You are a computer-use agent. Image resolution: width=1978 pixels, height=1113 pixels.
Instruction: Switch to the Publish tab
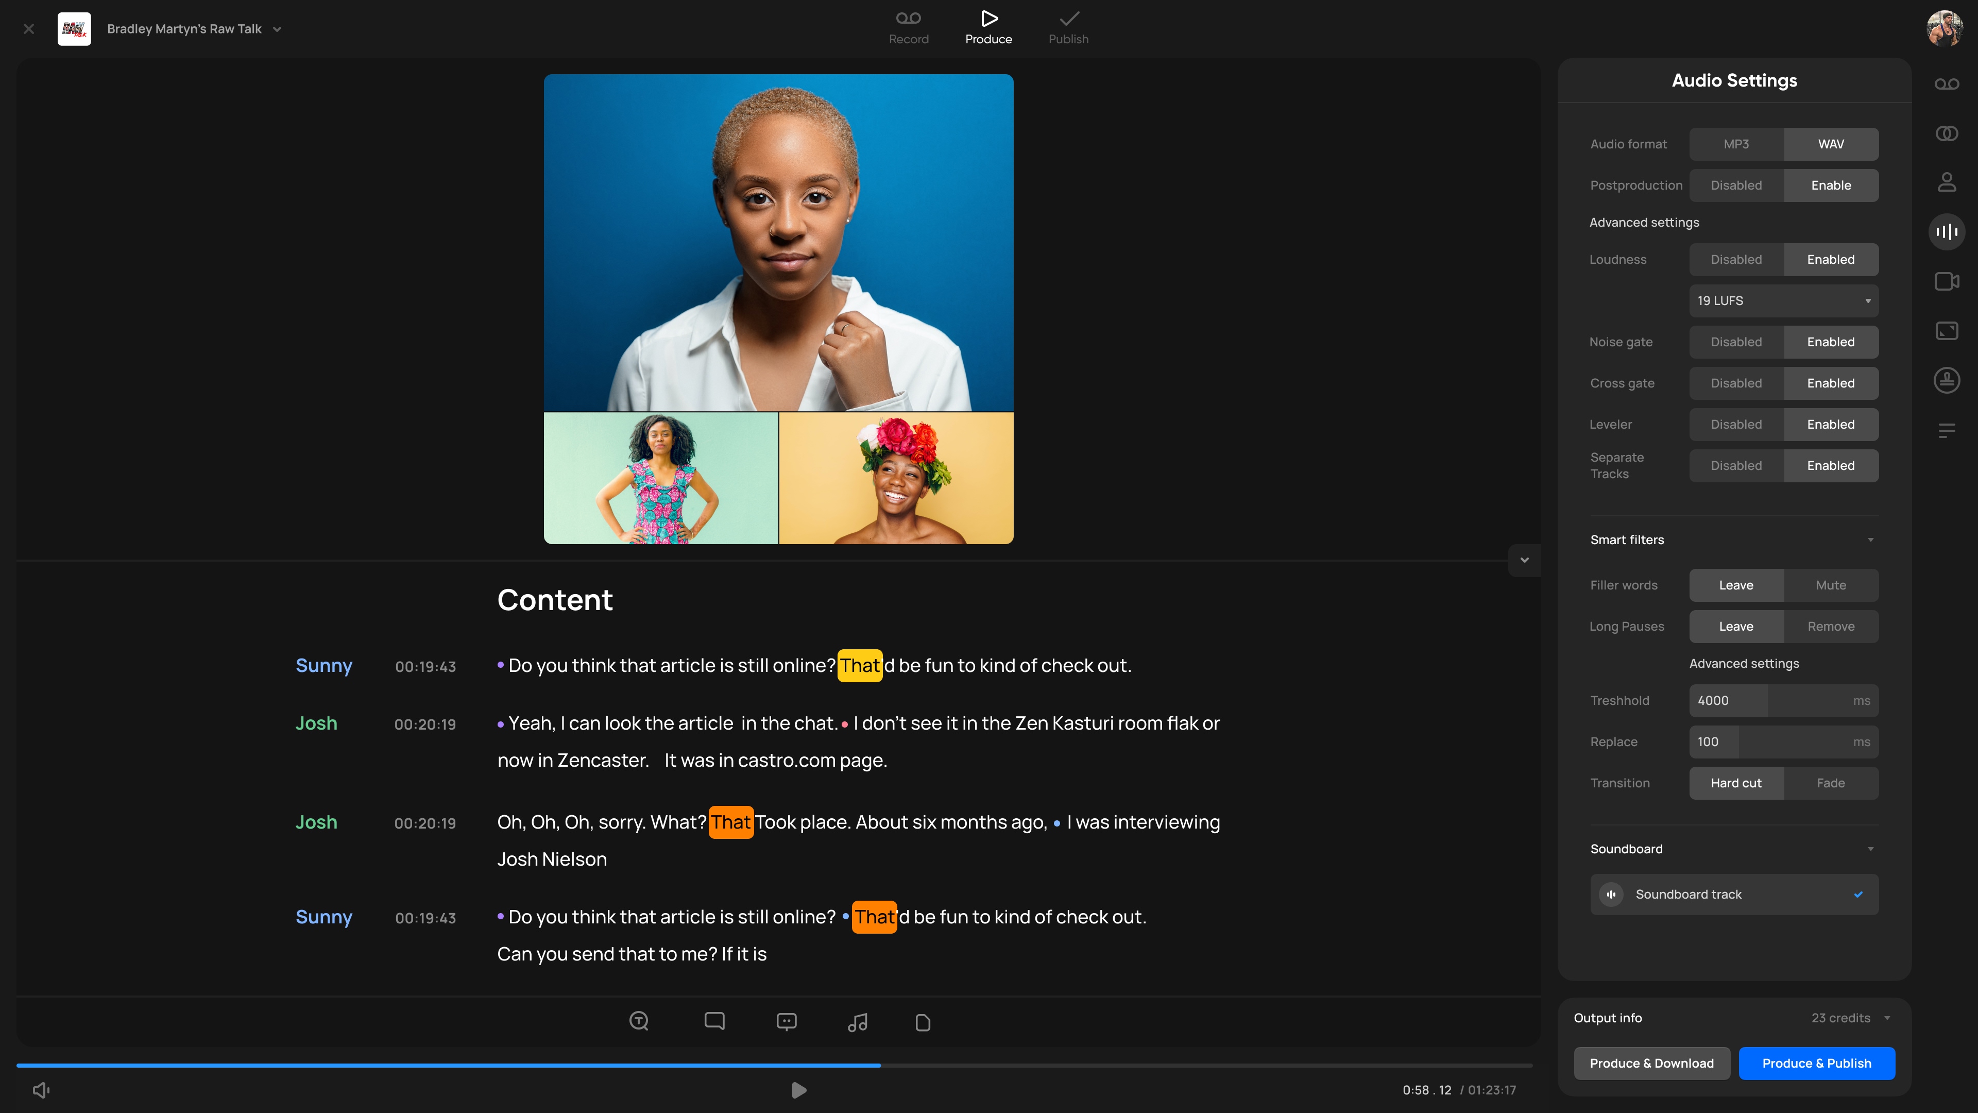[1068, 28]
